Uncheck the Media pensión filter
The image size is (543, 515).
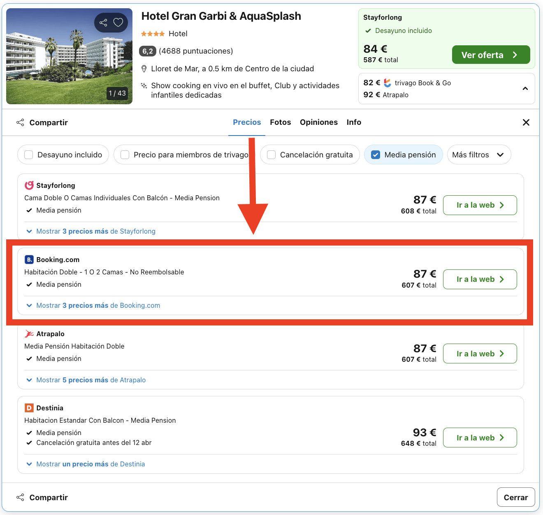376,155
